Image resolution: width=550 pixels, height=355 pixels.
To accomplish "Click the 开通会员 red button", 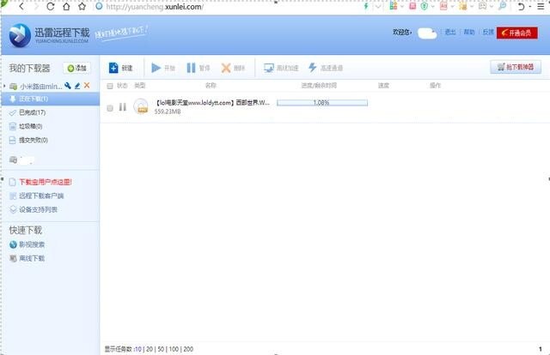I will [517, 33].
